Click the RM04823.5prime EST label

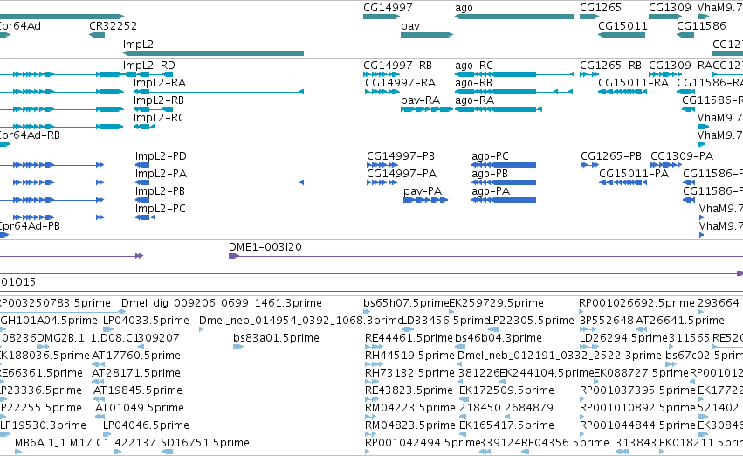click(409, 426)
